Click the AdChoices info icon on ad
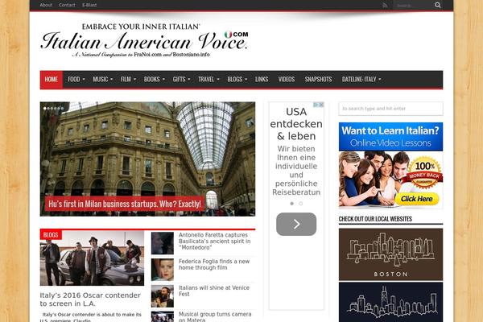 click(x=316, y=105)
